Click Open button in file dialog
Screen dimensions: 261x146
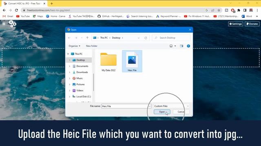(162, 112)
